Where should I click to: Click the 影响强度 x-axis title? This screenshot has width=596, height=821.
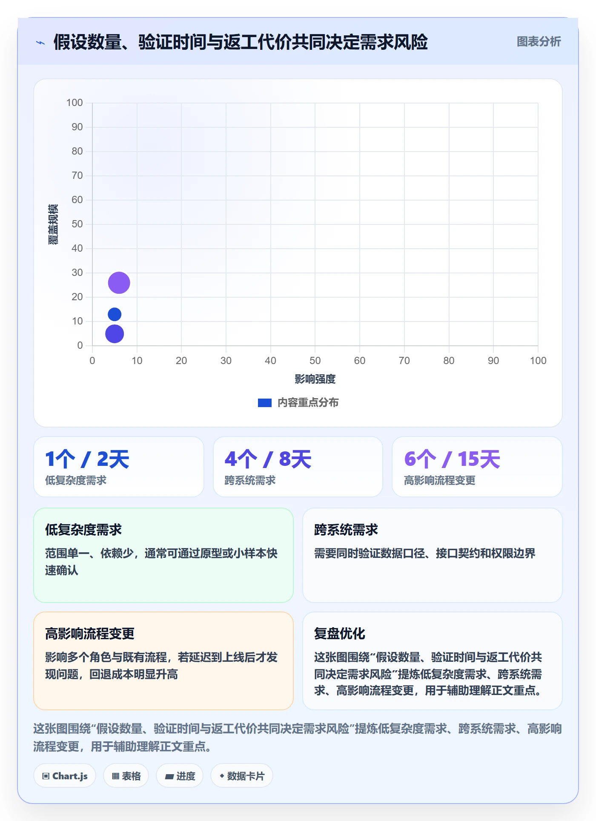pyautogui.click(x=315, y=379)
